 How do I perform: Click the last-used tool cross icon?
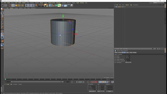[x=23, y=5]
